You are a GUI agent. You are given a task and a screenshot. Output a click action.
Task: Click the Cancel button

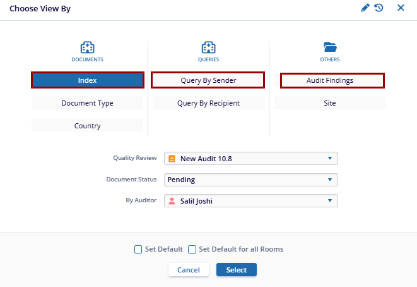pos(189,270)
